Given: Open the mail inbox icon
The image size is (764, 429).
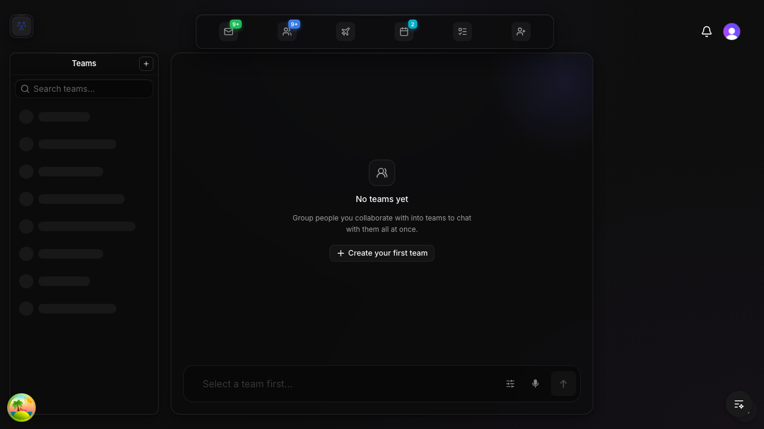Looking at the screenshot, I should (229, 32).
